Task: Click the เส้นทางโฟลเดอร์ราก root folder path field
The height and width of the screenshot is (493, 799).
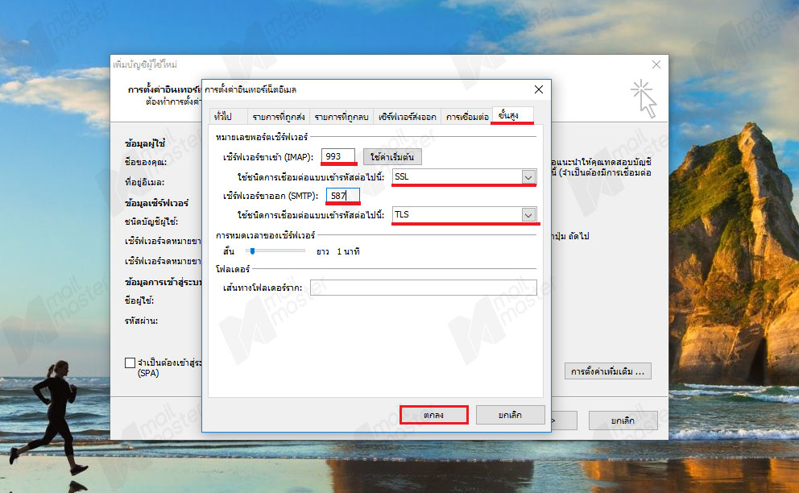Action: click(423, 288)
